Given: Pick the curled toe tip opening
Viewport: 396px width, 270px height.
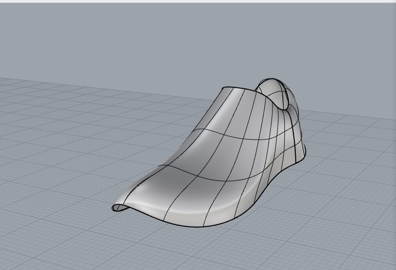Looking at the screenshot, I should (x=119, y=208).
